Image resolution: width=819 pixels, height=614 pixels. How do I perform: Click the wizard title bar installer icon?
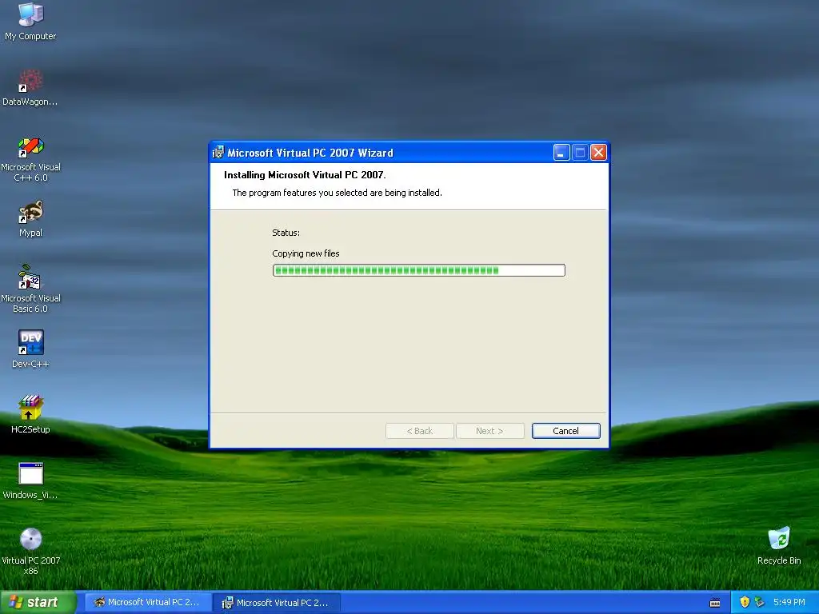point(218,153)
